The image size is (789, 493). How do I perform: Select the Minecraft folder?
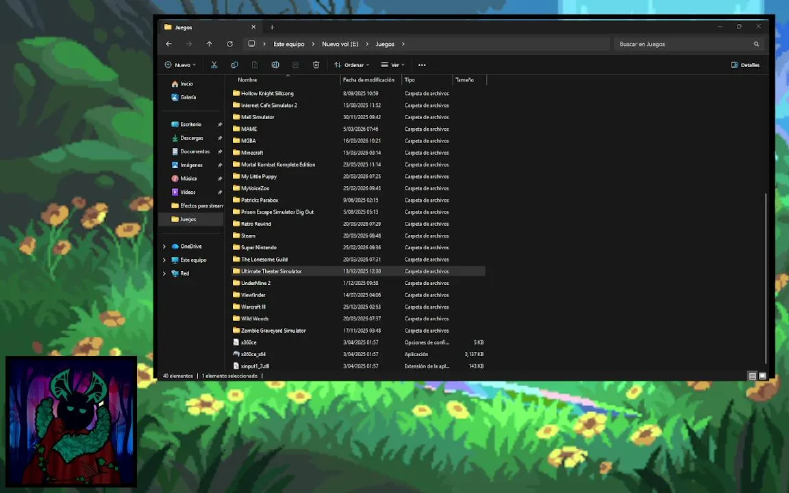(251, 153)
